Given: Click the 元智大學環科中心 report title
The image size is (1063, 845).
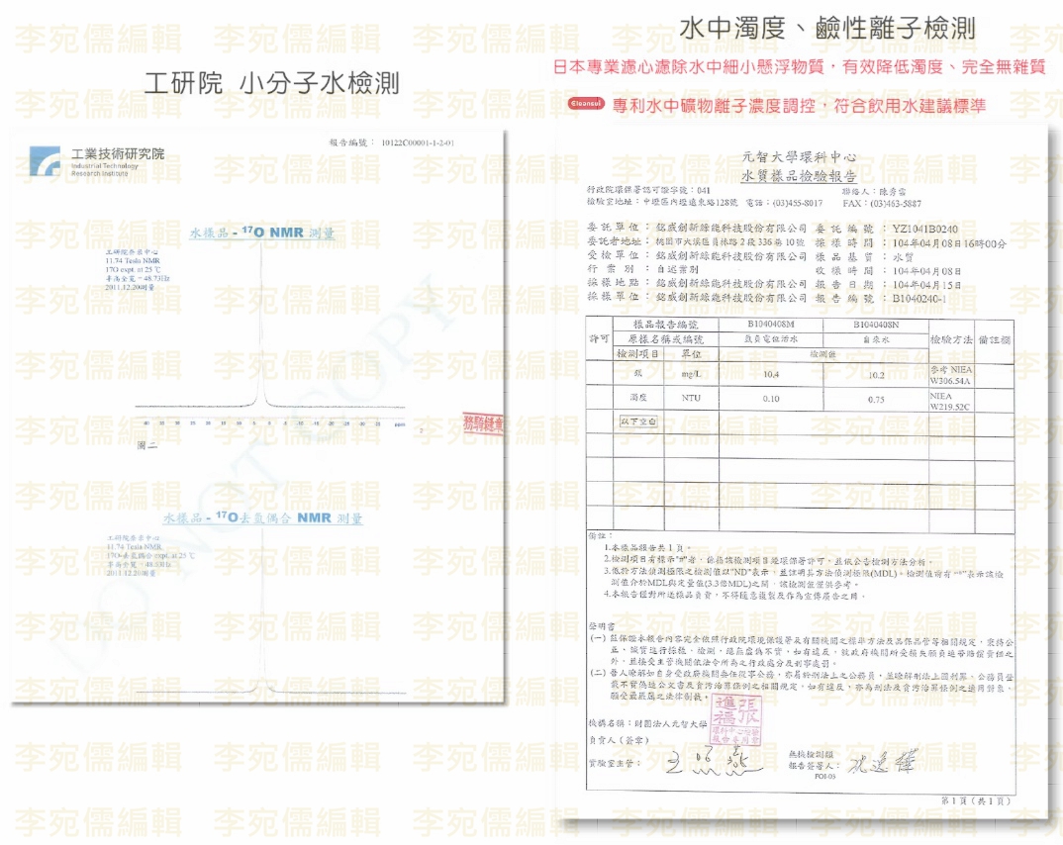Looking at the screenshot, I should [x=798, y=157].
